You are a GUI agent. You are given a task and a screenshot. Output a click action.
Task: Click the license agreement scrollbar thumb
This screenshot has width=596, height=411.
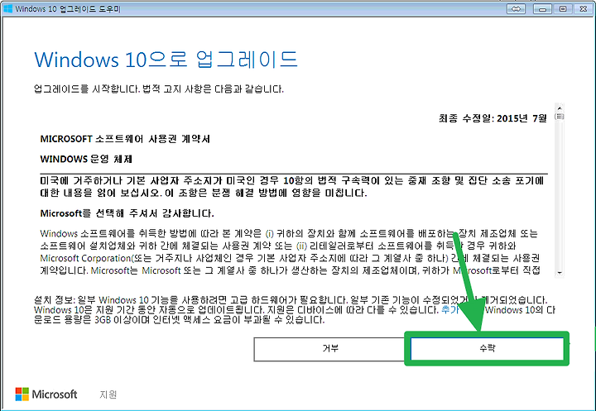(x=559, y=117)
